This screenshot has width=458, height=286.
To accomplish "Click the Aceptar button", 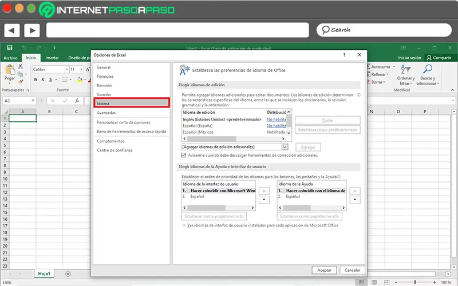I will (324, 270).
